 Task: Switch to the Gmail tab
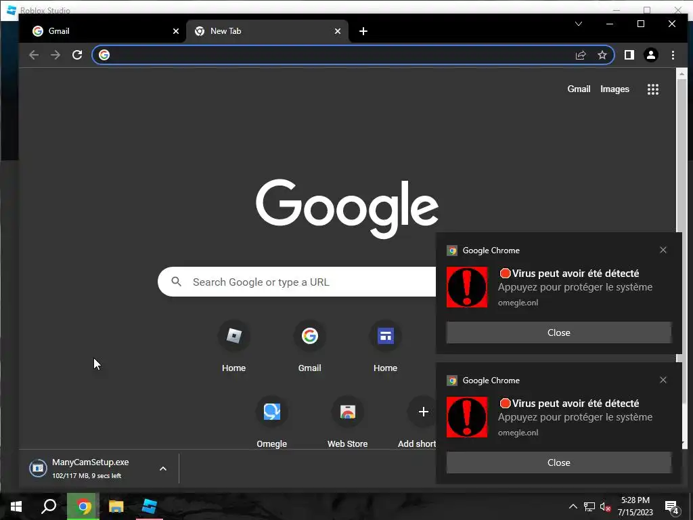(102, 31)
